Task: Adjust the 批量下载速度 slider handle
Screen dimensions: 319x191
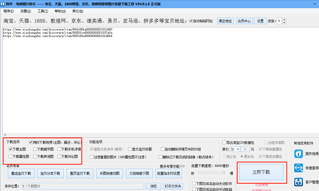Action: (224, 173)
